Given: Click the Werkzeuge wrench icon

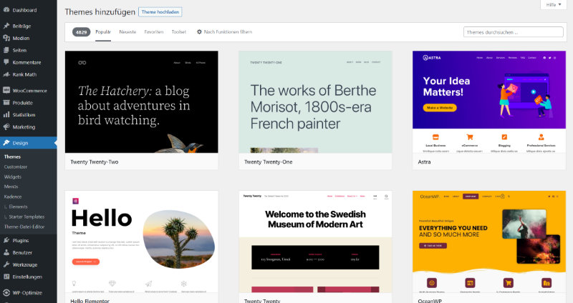Looking at the screenshot, I should 6,264.
